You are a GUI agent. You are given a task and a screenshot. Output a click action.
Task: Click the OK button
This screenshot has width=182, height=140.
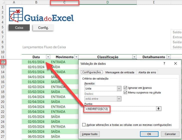(x=149, y=134)
